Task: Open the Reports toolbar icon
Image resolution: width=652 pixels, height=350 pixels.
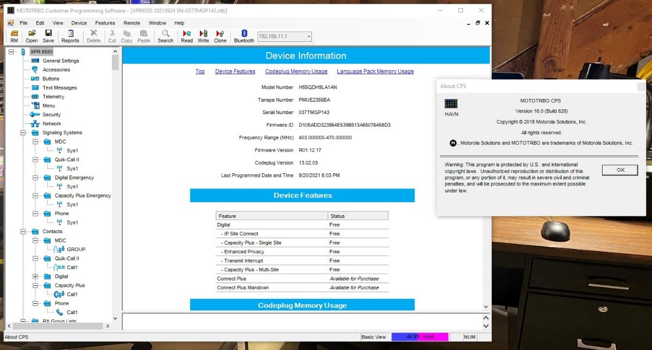Action: click(70, 36)
